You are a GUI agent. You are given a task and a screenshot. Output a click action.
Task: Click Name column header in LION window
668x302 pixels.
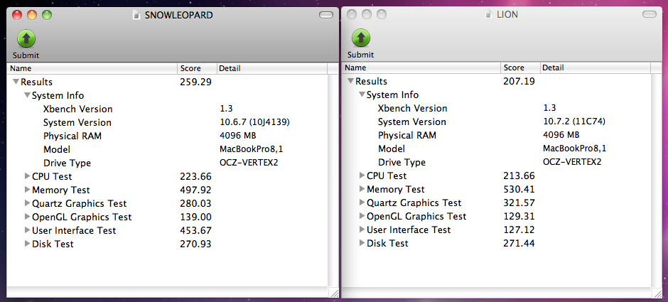tap(421, 68)
